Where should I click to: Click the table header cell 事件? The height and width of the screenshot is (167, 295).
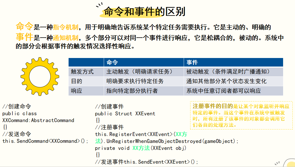[233, 62]
